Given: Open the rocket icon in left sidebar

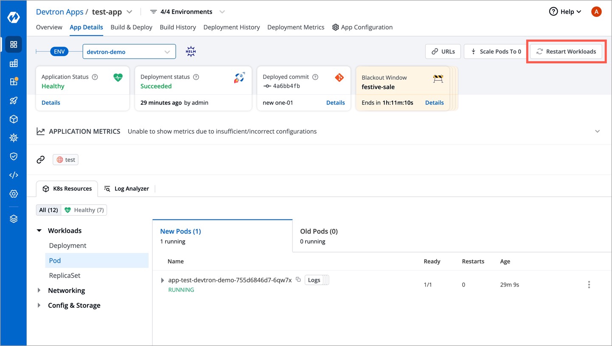Looking at the screenshot, I should (x=14, y=101).
